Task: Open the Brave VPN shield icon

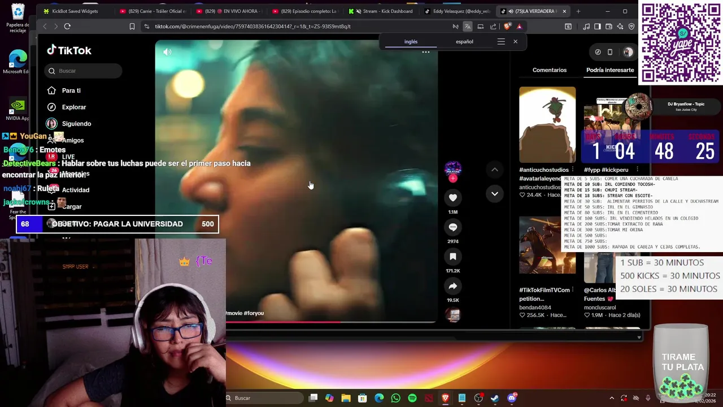Action: pos(631,27)
